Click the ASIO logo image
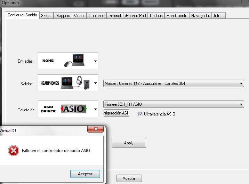 [74, 109]
